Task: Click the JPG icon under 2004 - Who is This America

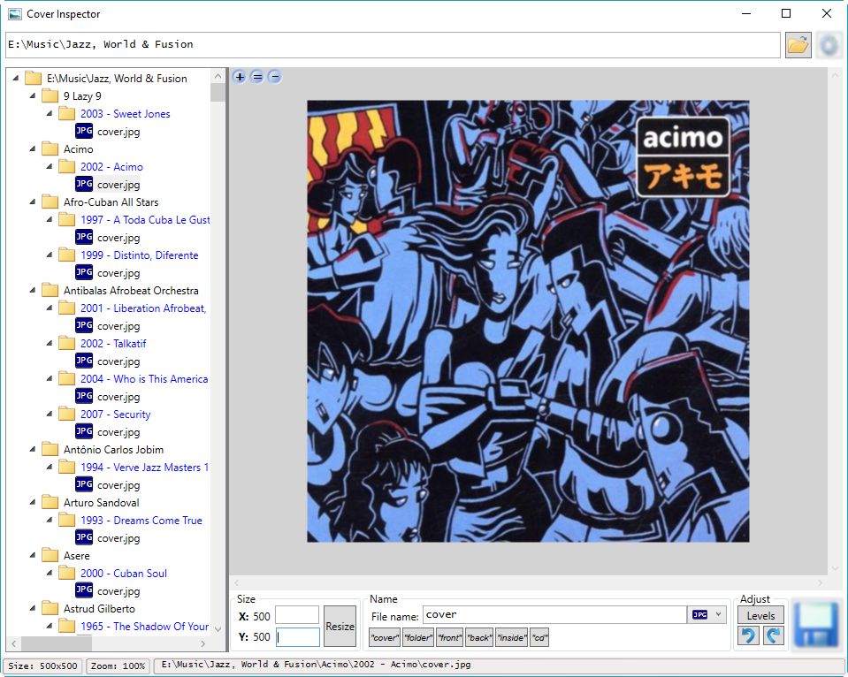Action: coord(84,396)
